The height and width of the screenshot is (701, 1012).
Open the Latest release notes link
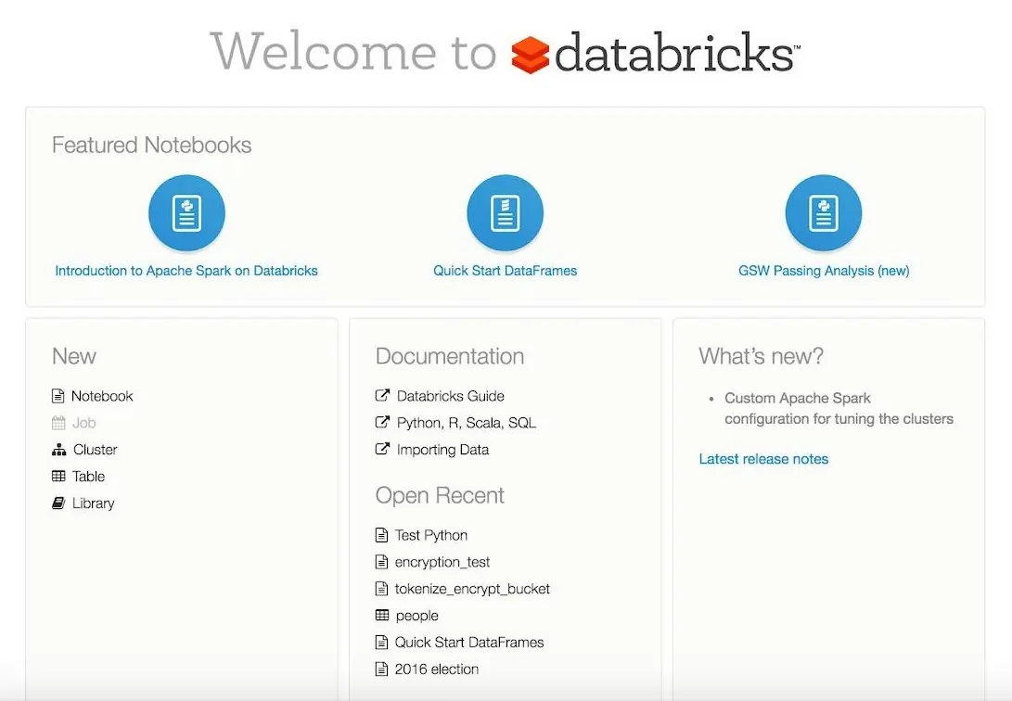coord(763,459)
